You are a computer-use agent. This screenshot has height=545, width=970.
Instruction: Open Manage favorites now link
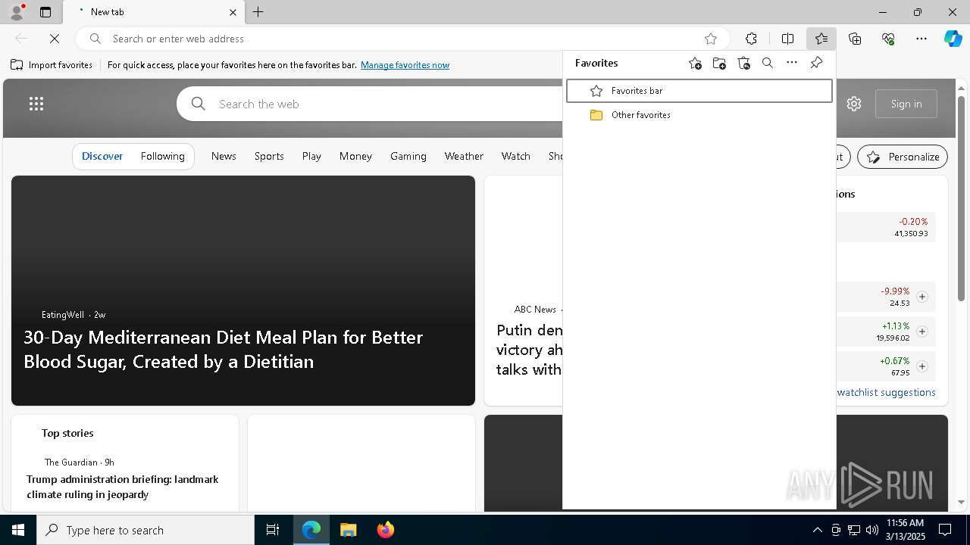coord(405,65)
